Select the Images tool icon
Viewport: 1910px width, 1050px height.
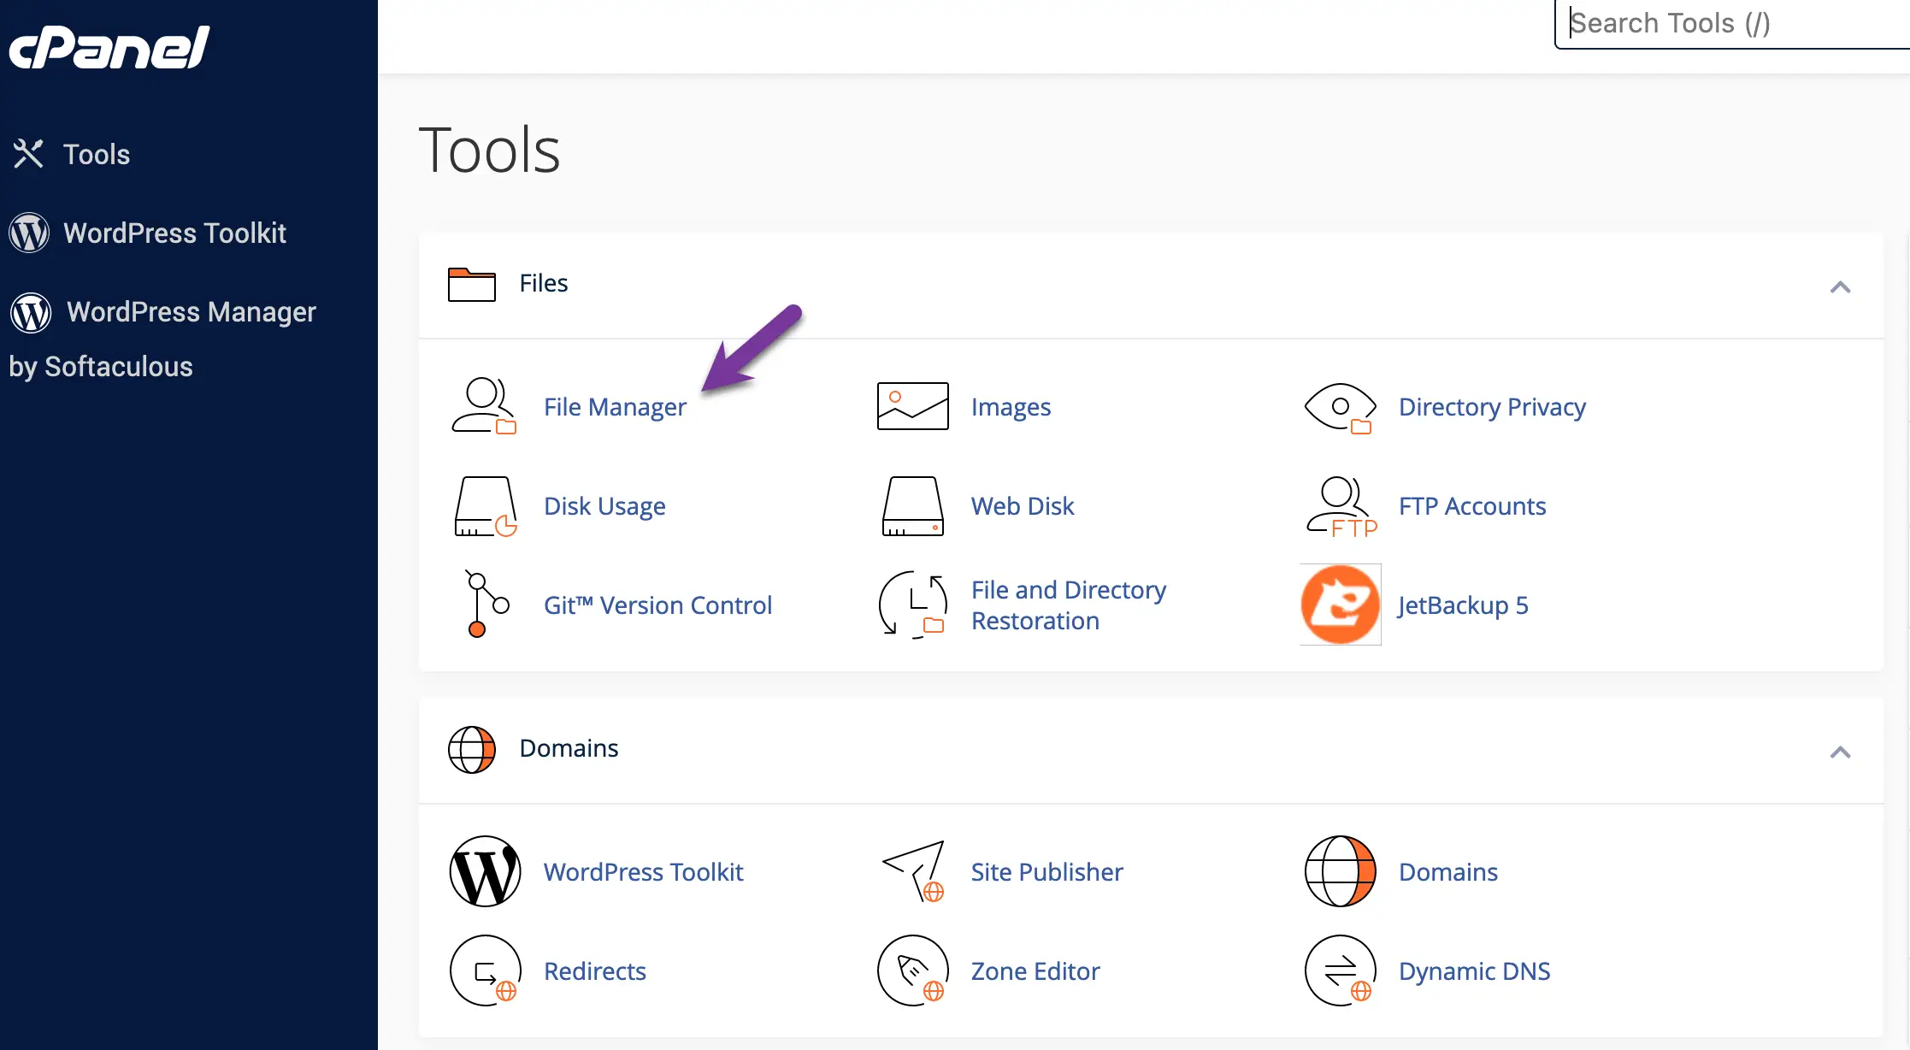point(911,407)
